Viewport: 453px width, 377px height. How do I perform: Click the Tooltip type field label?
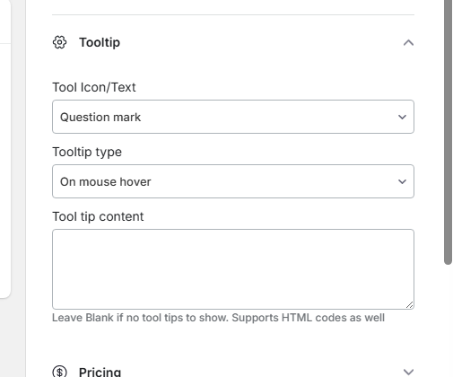(x=87, y=152)
